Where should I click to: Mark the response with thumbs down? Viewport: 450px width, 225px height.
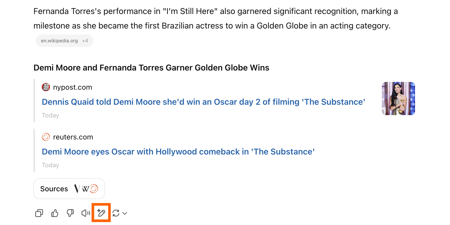click(70, 213)
